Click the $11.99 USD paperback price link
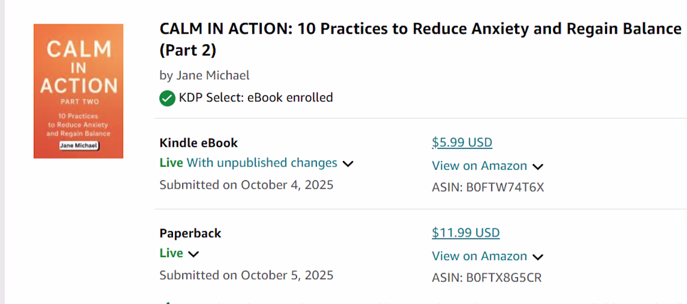Viewport: 687px width, 304px height. [466, 233]
